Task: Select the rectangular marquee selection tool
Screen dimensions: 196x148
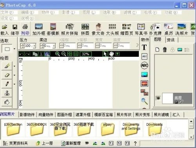Action: pos(7,49)
